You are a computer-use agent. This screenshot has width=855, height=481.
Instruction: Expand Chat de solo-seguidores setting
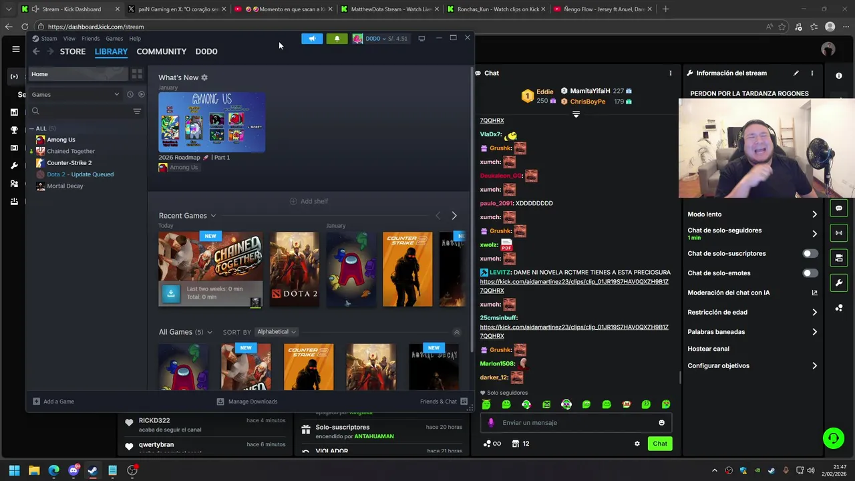752,234
